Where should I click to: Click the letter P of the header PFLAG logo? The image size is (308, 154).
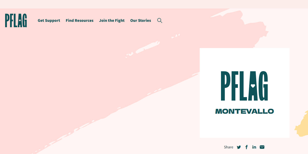(x=7, y=21)
